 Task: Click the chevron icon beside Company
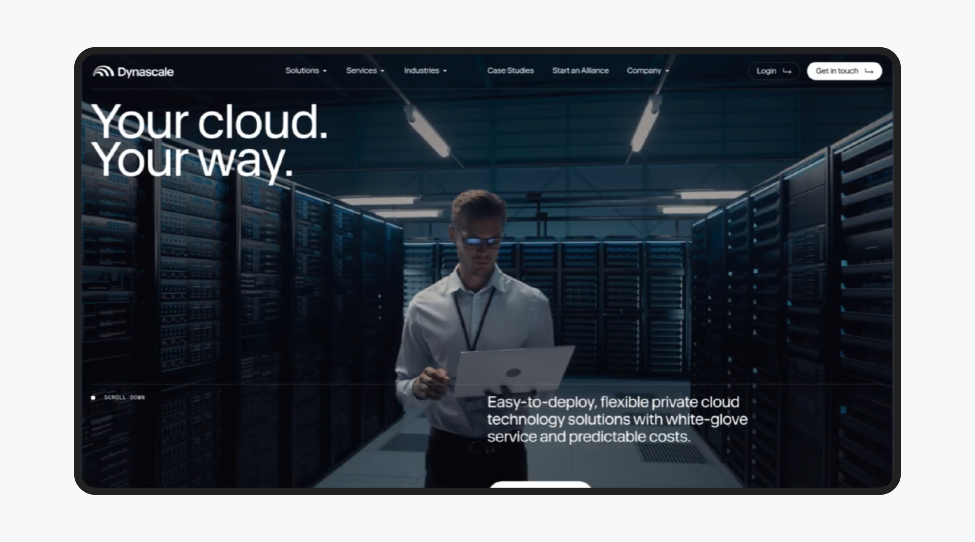(x=667, y=71)
